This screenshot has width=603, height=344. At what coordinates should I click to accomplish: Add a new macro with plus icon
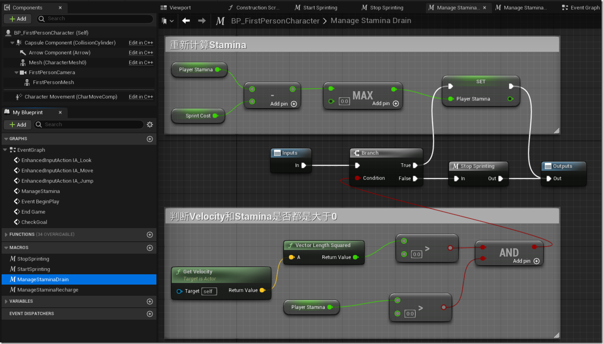[150, 248]
